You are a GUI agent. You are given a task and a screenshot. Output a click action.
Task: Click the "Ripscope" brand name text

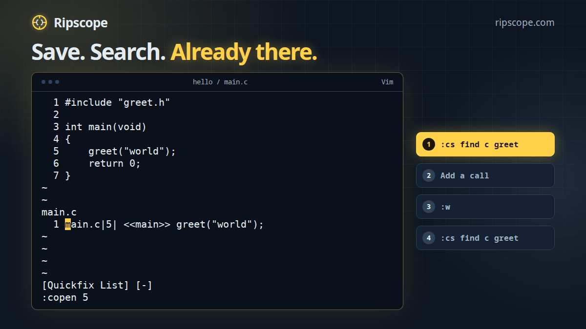coord(81,22)
